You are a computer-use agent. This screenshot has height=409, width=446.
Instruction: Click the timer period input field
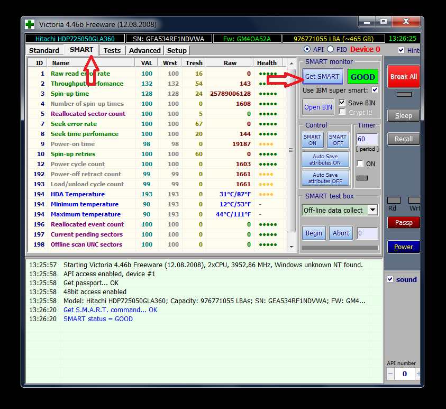click(x=367, y=139)
